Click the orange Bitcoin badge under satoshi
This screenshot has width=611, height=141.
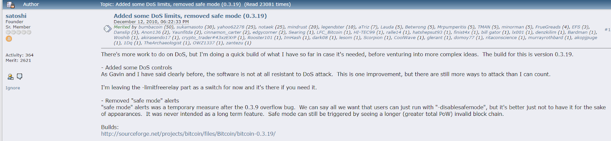point(9,39)
